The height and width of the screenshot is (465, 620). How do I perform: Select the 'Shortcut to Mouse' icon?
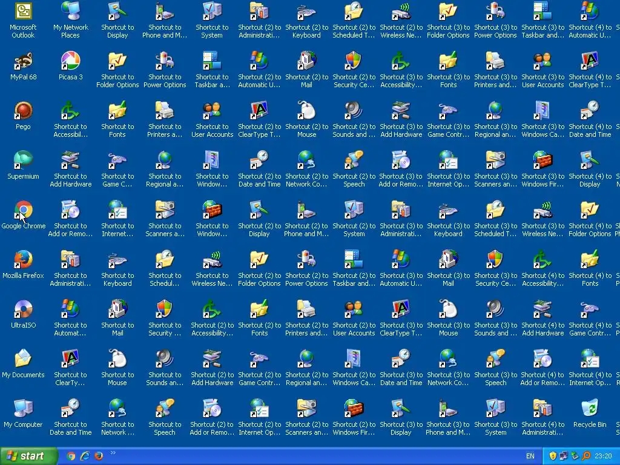click(117, 358)
